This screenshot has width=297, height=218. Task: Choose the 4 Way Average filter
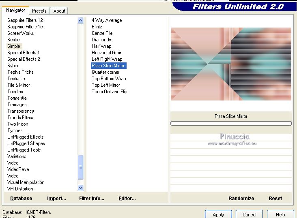[107, 20]
